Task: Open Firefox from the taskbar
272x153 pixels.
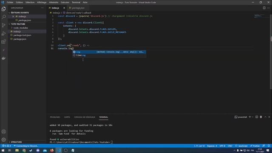Action: click(52, 150)
